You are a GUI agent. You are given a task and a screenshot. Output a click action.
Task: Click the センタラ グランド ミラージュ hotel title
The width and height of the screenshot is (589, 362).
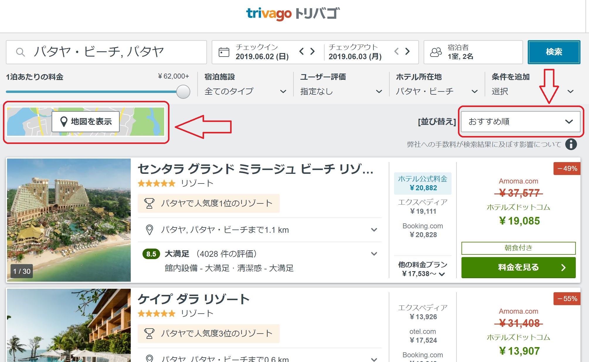(x=255, y=169)
